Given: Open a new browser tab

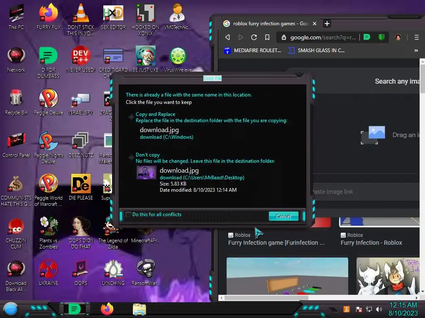Looking at the screenshot, I should 327,24.
